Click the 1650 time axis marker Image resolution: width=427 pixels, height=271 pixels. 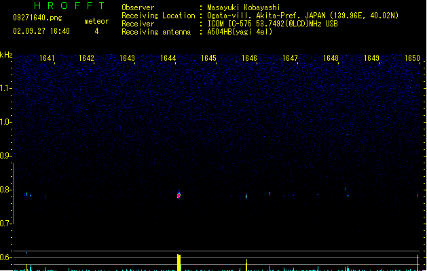[x=412, y=58]
